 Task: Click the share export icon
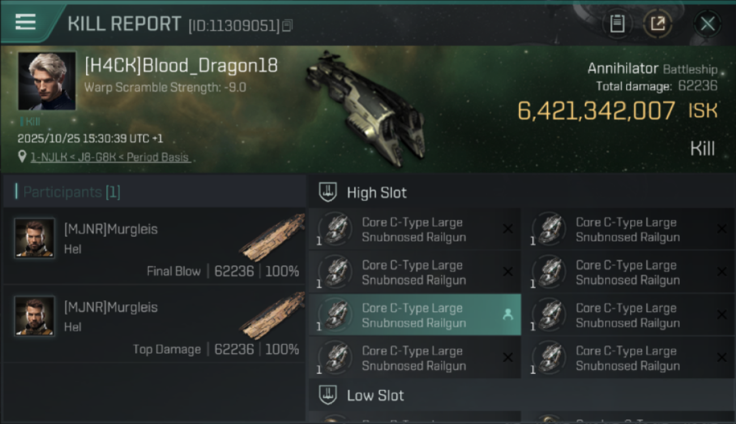658,24
